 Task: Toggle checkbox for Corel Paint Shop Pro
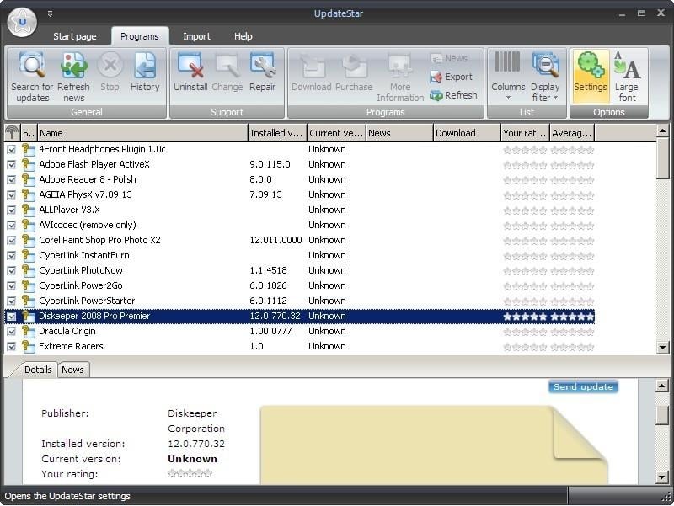(x=12, y=240)
